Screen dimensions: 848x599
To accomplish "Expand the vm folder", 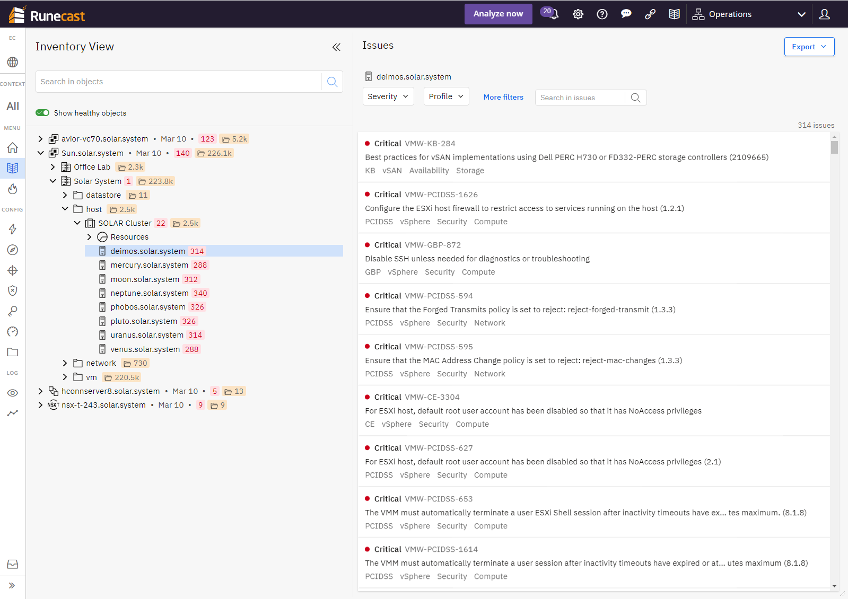I will [65, 377].
